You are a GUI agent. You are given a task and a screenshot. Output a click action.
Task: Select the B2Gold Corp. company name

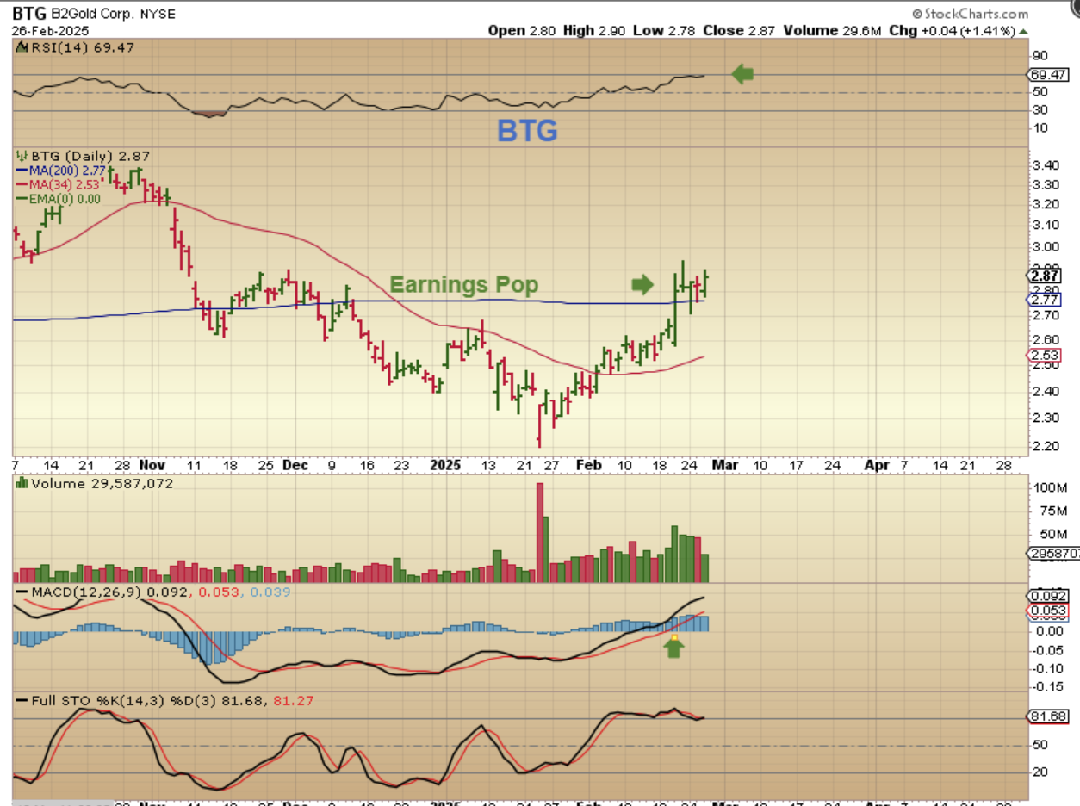91,15
